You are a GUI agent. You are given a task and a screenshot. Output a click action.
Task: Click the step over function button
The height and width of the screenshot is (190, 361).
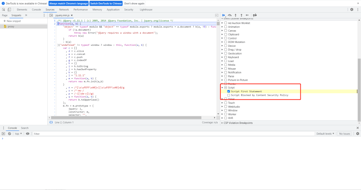230,15
